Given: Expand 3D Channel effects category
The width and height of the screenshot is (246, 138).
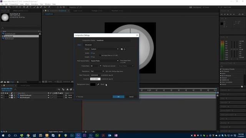Looking at the screenshot, I should point(221,71).
